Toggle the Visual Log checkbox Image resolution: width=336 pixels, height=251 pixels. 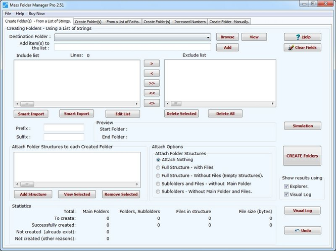286,195
